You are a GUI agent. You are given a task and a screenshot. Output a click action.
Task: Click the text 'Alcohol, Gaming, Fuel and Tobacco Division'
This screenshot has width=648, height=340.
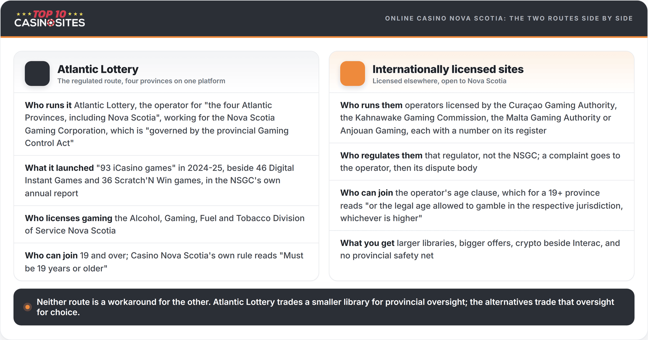217,218
